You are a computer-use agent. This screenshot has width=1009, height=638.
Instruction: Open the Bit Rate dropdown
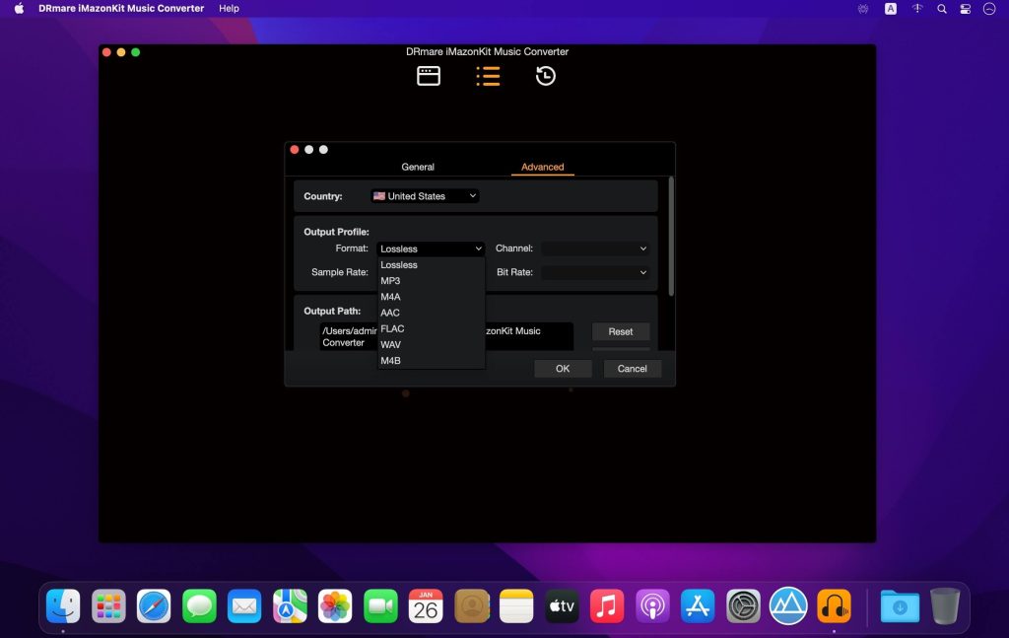595,271
